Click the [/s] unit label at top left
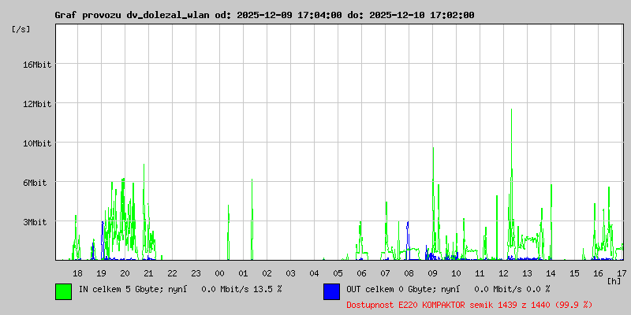 pos(21,29)
